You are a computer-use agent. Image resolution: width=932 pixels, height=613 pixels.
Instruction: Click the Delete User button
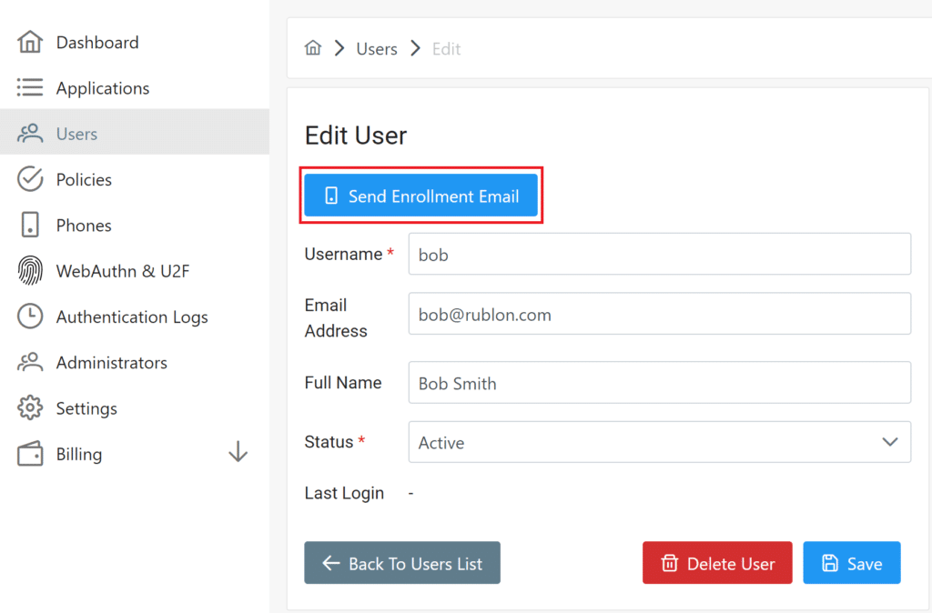pyautogui.click(x=717, y=563)
